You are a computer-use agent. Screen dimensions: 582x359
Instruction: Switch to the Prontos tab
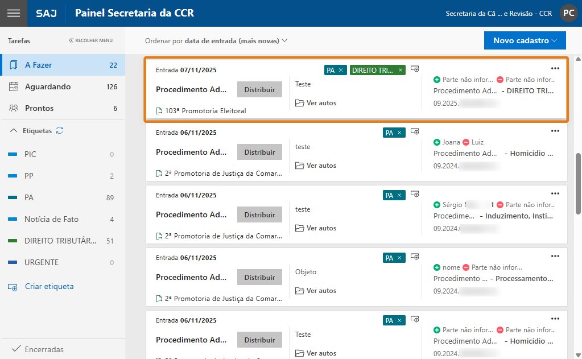pos(39,108)
